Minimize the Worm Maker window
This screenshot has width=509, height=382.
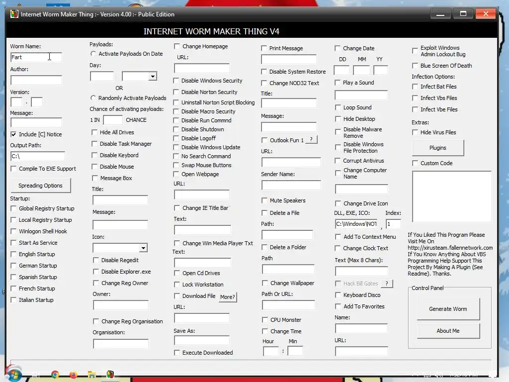[440, 14]
